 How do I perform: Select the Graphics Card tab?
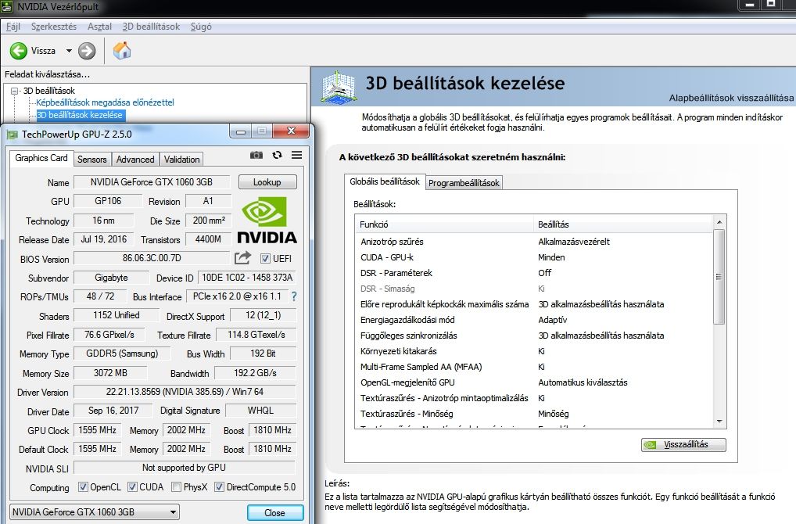pos(41,158)
